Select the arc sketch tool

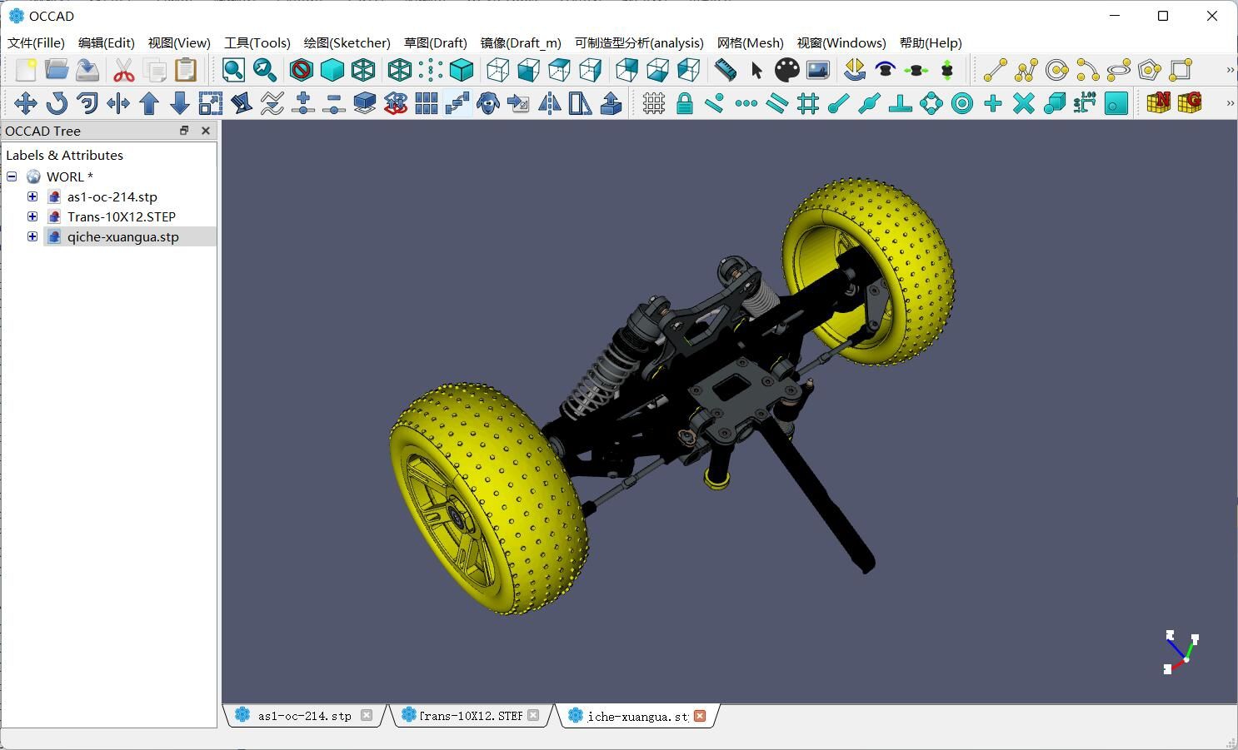[1087, 70]
